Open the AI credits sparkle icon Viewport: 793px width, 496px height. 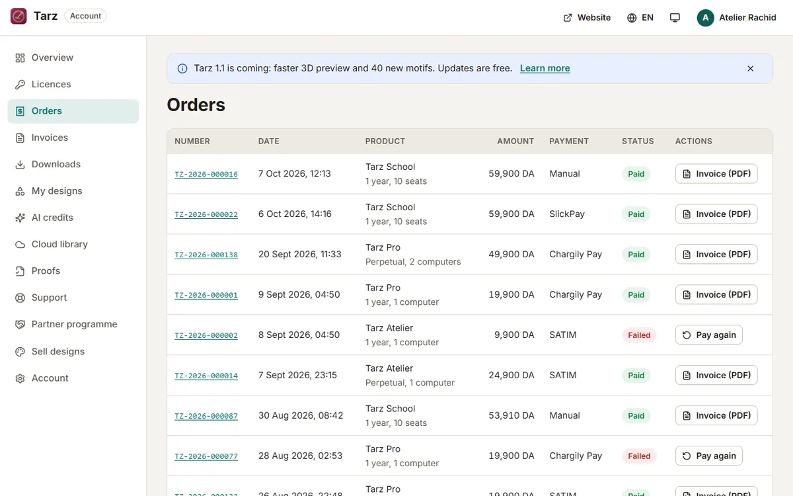20,218
